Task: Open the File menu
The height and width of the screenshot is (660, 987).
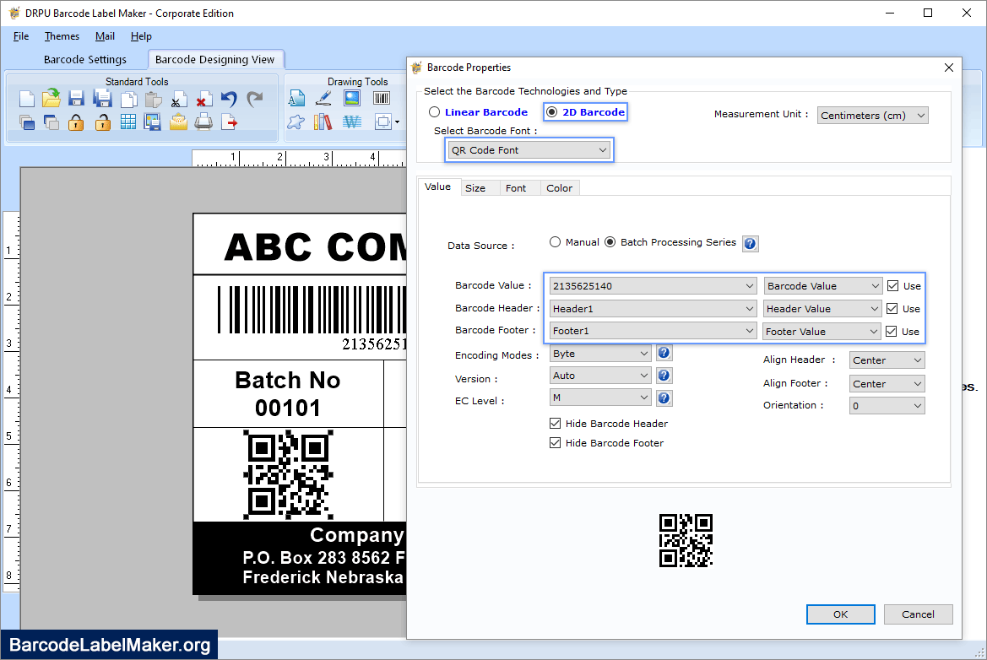Action: pos(21,36)
